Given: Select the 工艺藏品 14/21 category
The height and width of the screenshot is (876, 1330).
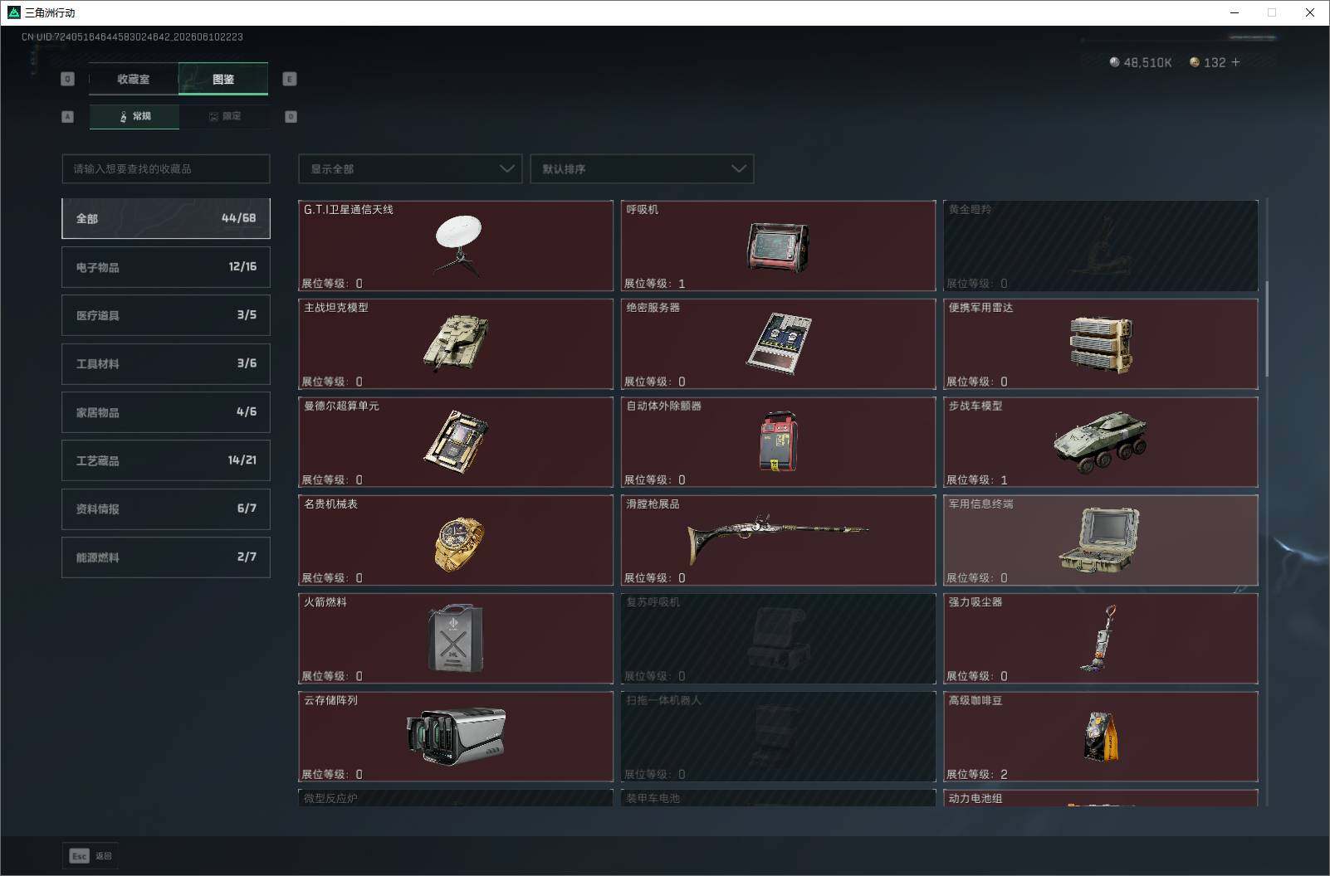Looking at the screenshot, I should coord(166,460).
